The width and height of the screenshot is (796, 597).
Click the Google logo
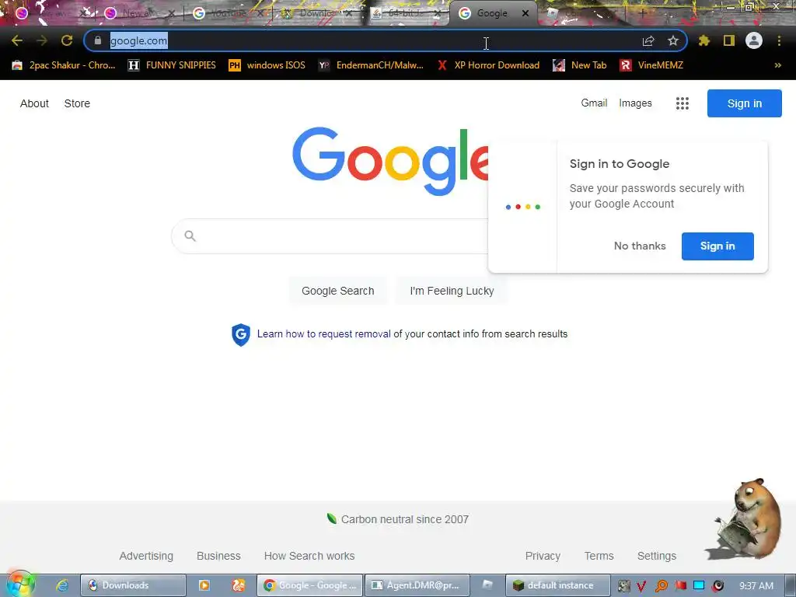click(390, 161)
